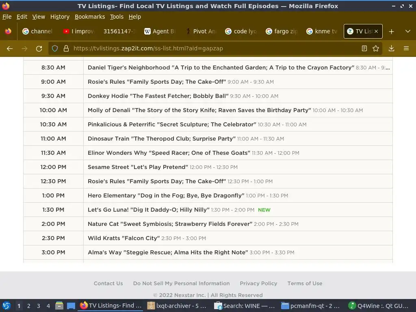
Task: Switch to the Pivot An tab
Action: (201, 31)
